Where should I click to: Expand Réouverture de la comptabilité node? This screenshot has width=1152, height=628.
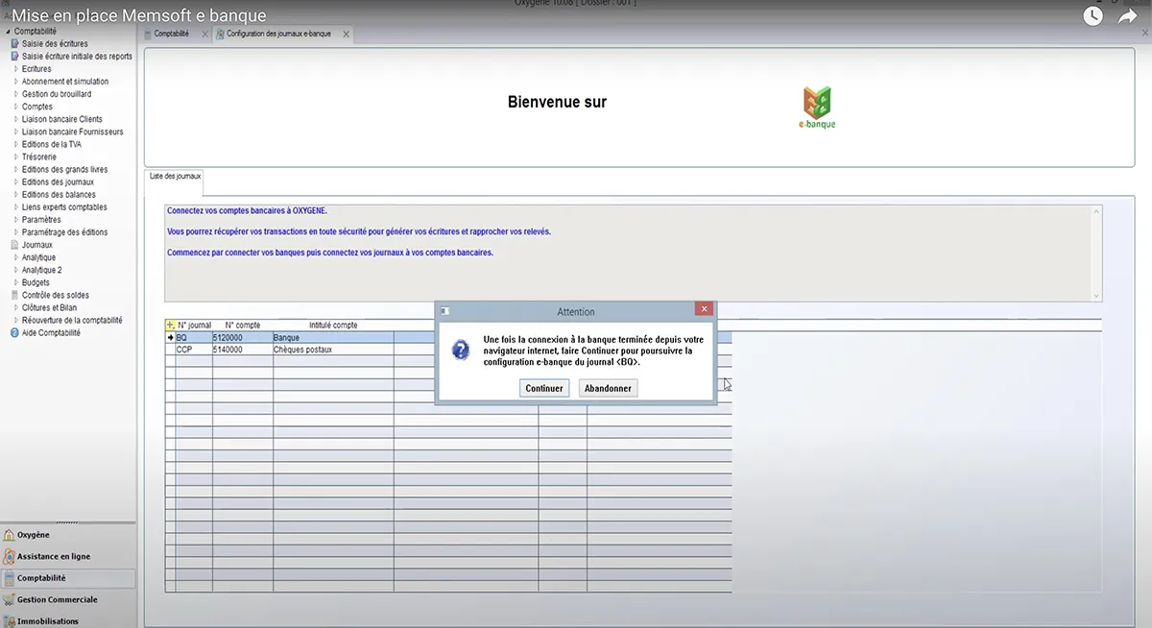click(16, 321)
